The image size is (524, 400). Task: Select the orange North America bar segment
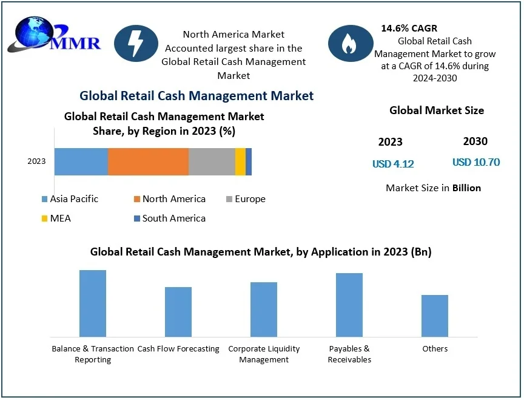148,161
